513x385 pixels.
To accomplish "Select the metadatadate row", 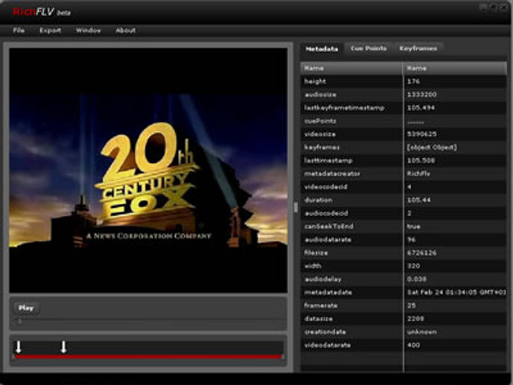I will (404, 292).
